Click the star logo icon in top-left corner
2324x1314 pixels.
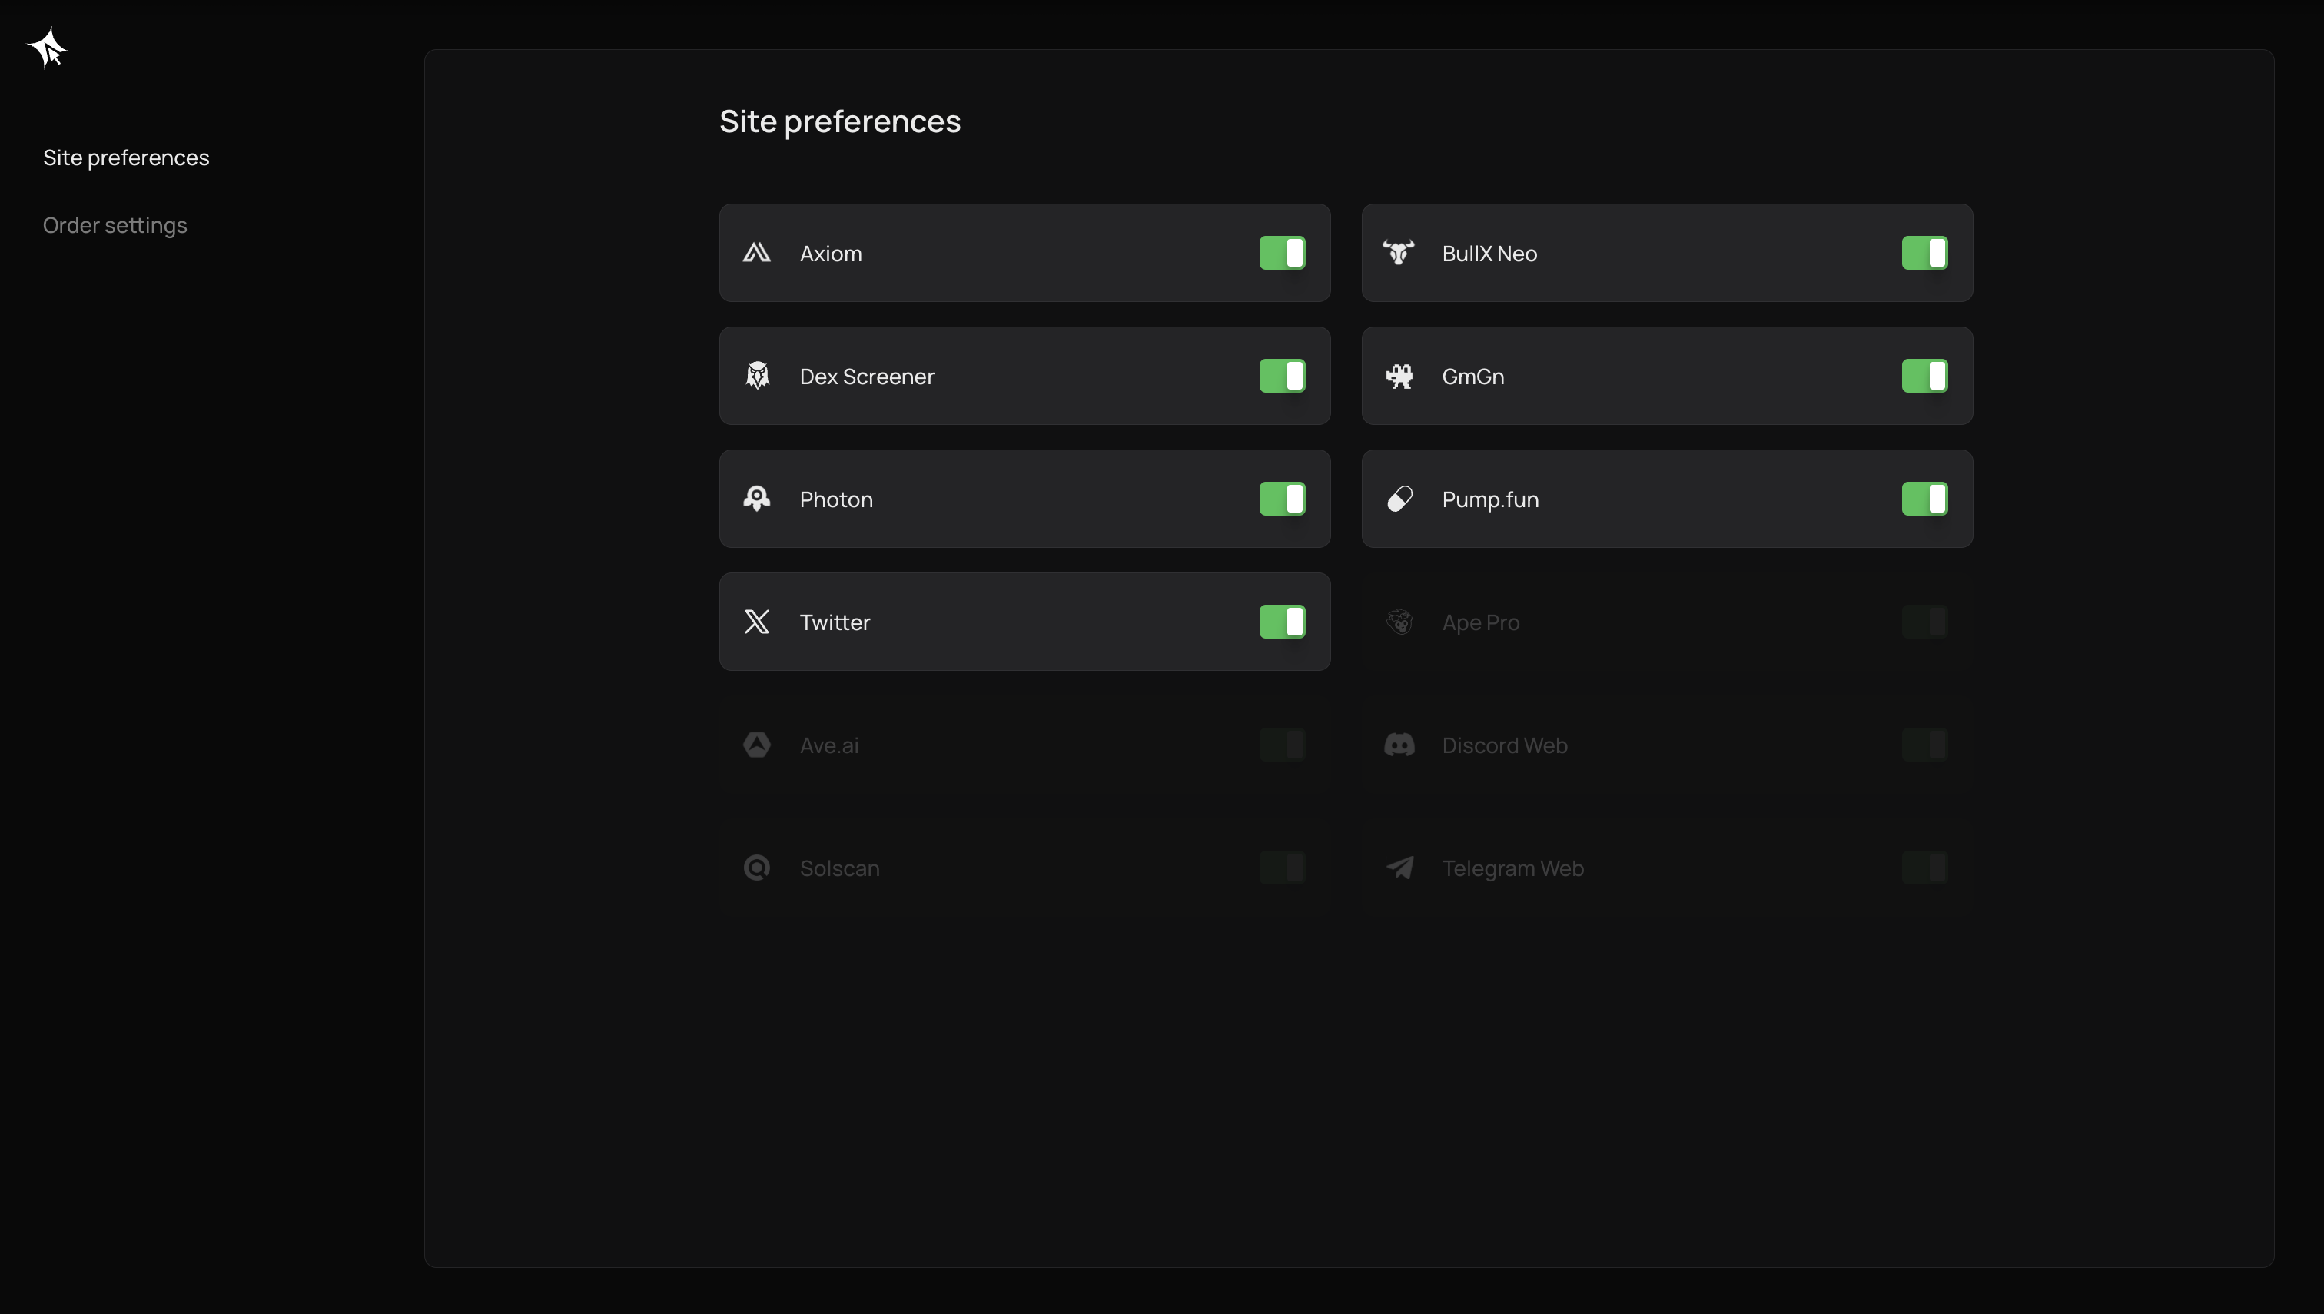coord(48,48)
